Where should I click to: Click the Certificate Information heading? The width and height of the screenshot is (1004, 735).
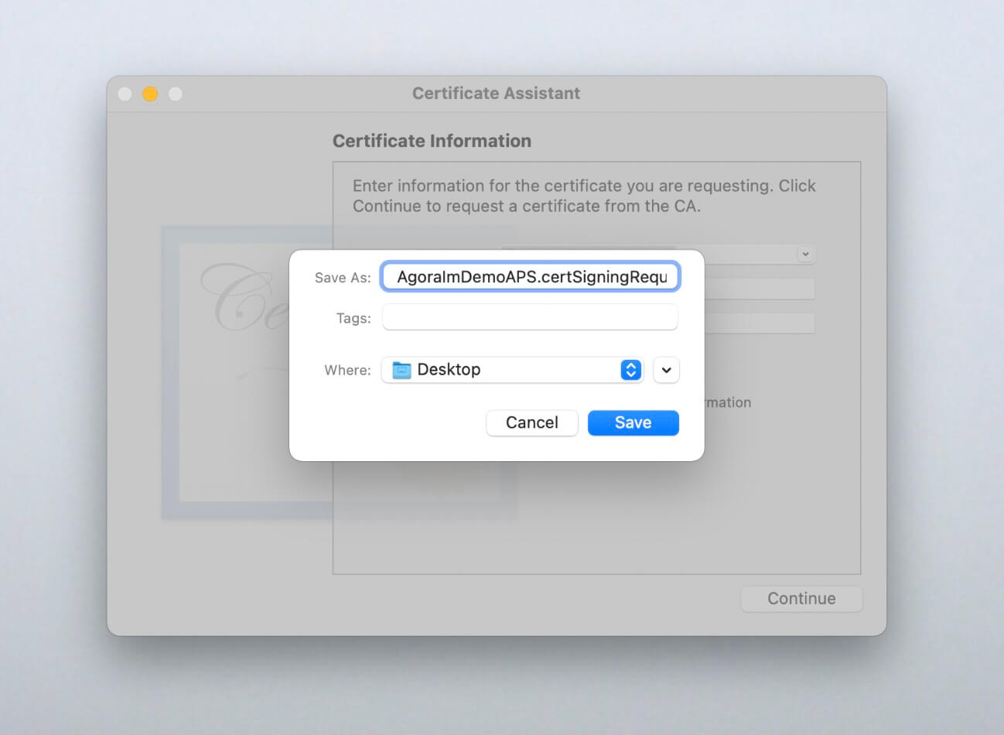click(x=432, y=141)
